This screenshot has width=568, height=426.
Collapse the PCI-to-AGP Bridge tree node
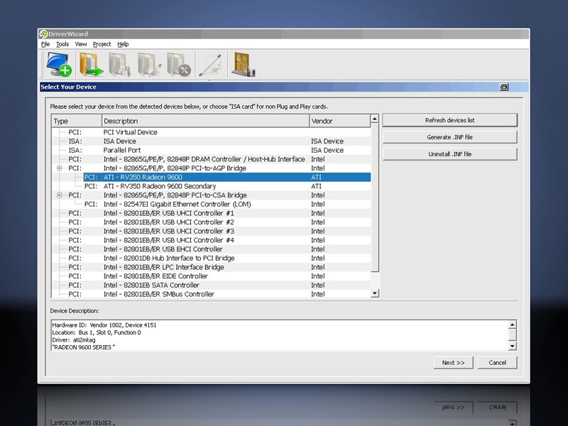60,168
